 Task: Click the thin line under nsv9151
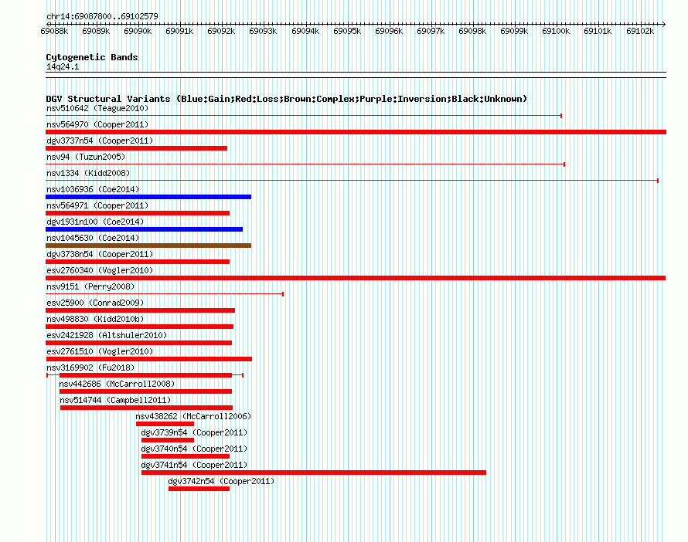click(165, 294)
